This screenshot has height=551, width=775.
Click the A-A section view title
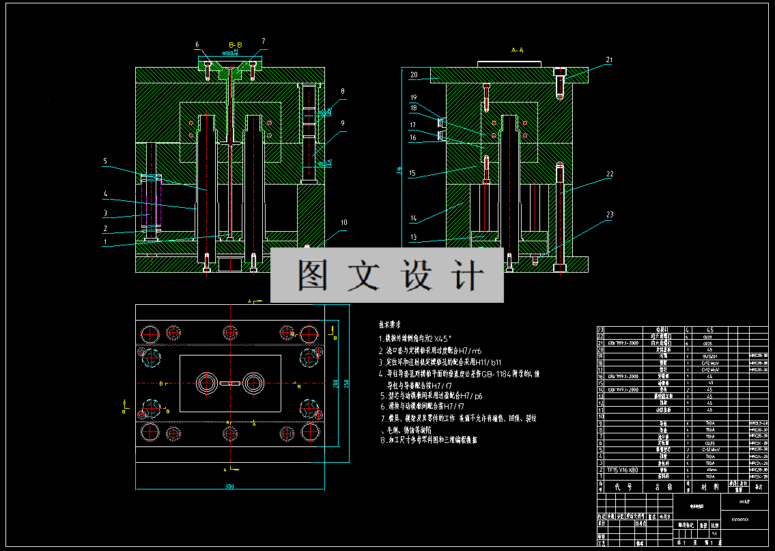pos(518,50)
